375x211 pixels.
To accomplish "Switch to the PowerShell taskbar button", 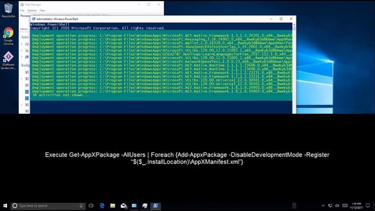I will pyautogui.click(x=155, y=206).
